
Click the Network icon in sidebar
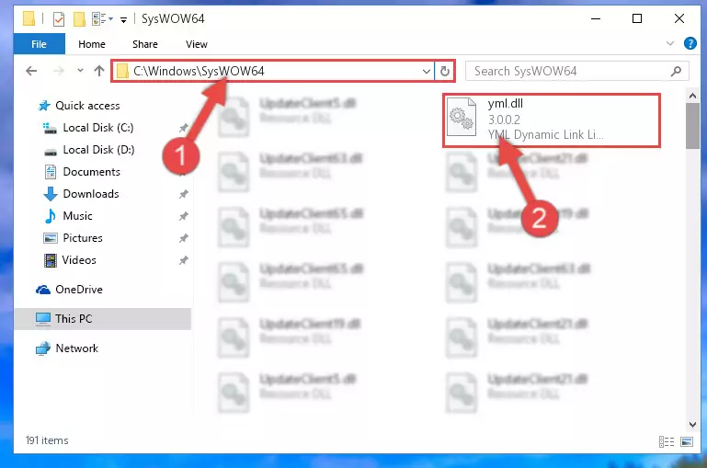(x=43, y=348)
